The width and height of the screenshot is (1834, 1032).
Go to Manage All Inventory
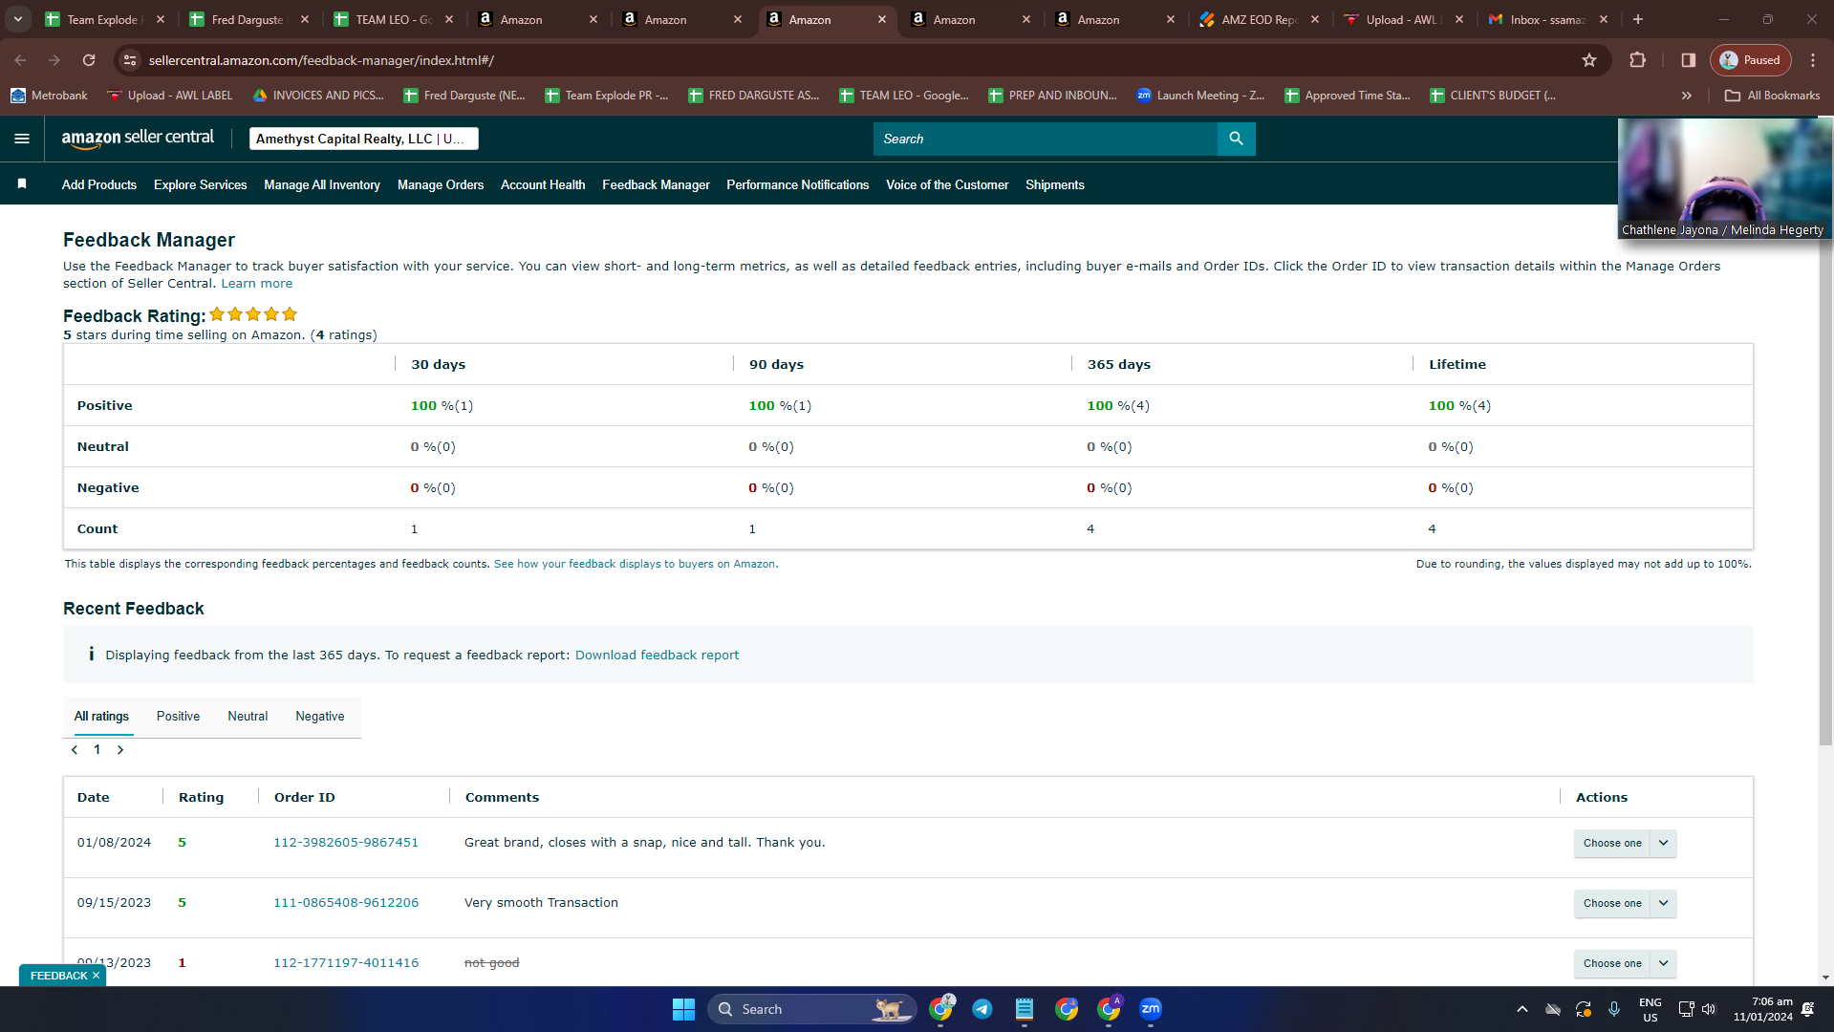(322, 185)
